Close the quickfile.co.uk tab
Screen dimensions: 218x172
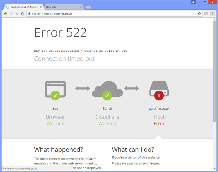point(40,7)
